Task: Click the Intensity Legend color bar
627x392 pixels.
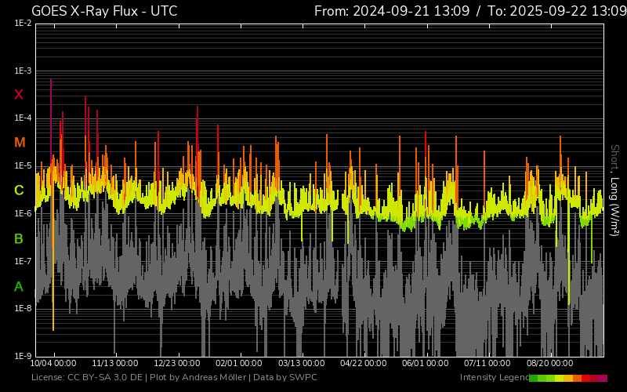Action: pos(567,378)
